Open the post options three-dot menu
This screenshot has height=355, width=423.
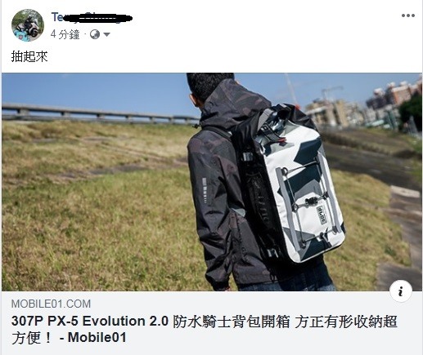pyautogui.click(x=408, y=16)
